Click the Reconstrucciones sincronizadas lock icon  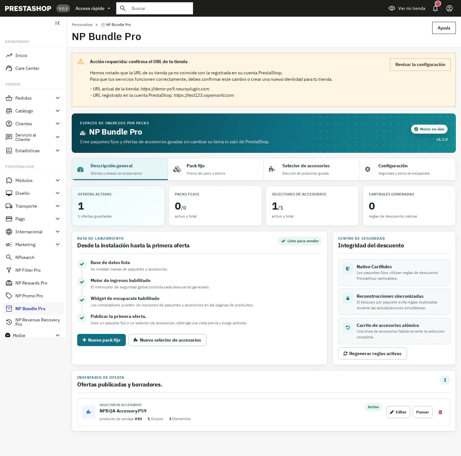coord(348,298)
